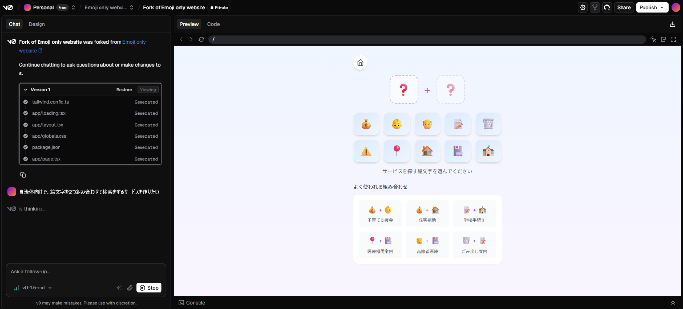Click the user avatar at top right

pos(676,7)
